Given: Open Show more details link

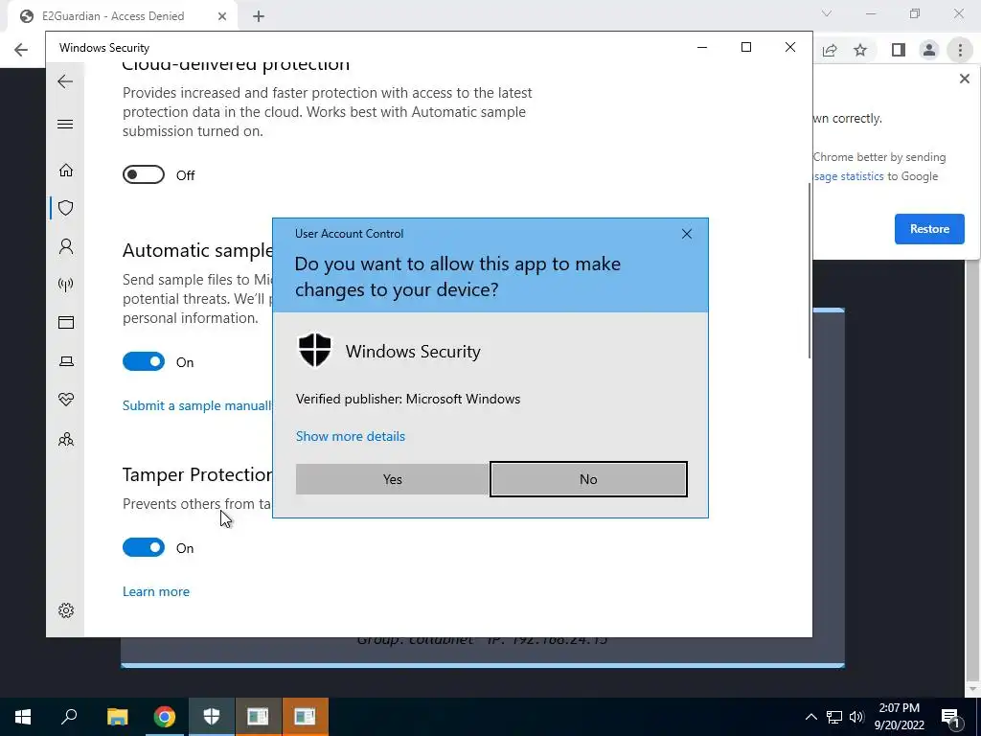Looking at the screenshot, I should tap(351, 436).
